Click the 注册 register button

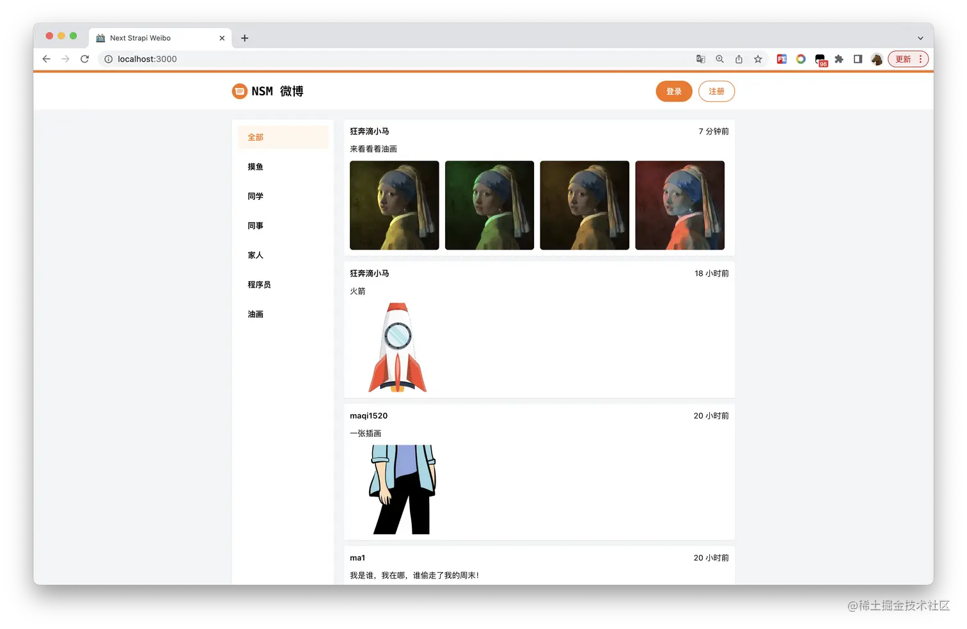point(716,92)
